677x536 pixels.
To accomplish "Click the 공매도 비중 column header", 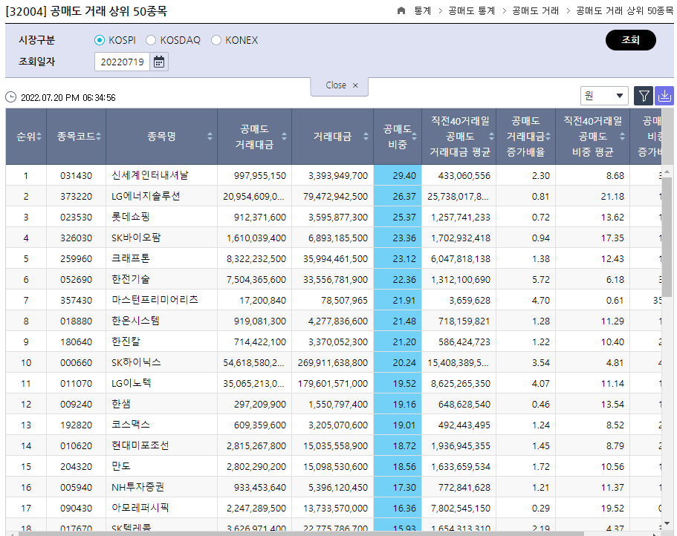I will [x=398, y=137].
